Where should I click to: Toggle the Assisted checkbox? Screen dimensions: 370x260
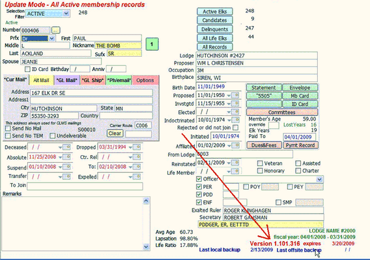pyautogui.click(x=298, y=163)
